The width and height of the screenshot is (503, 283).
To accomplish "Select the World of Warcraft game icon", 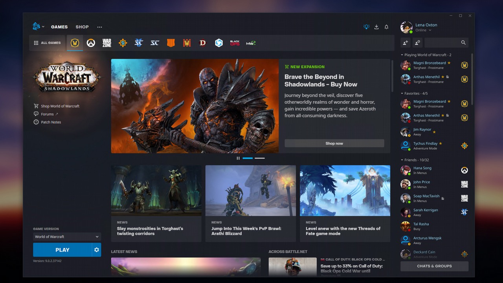I will click(75, 43).
